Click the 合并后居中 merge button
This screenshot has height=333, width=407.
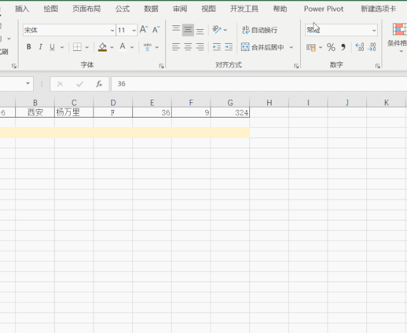pos(262,47)
